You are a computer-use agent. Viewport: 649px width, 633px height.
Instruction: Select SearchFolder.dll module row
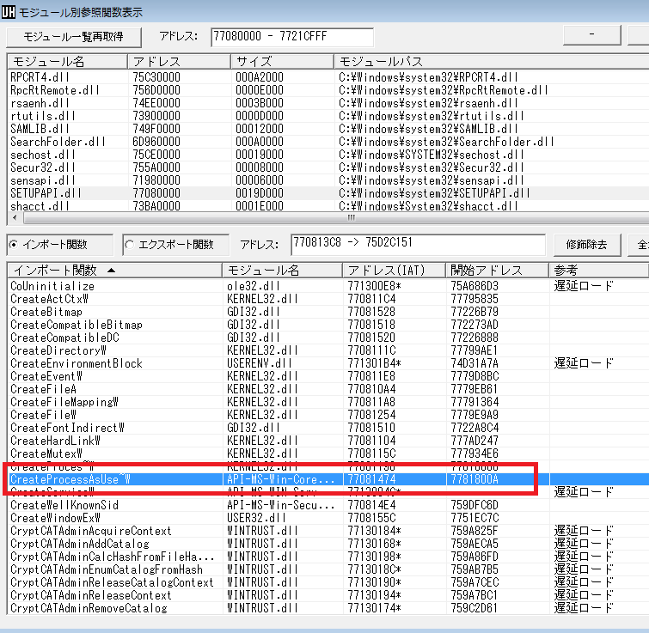(x=328, y=142)
